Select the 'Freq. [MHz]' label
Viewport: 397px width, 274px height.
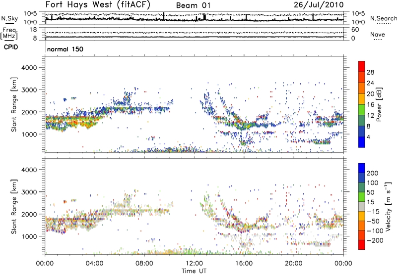tap(9, 34)
